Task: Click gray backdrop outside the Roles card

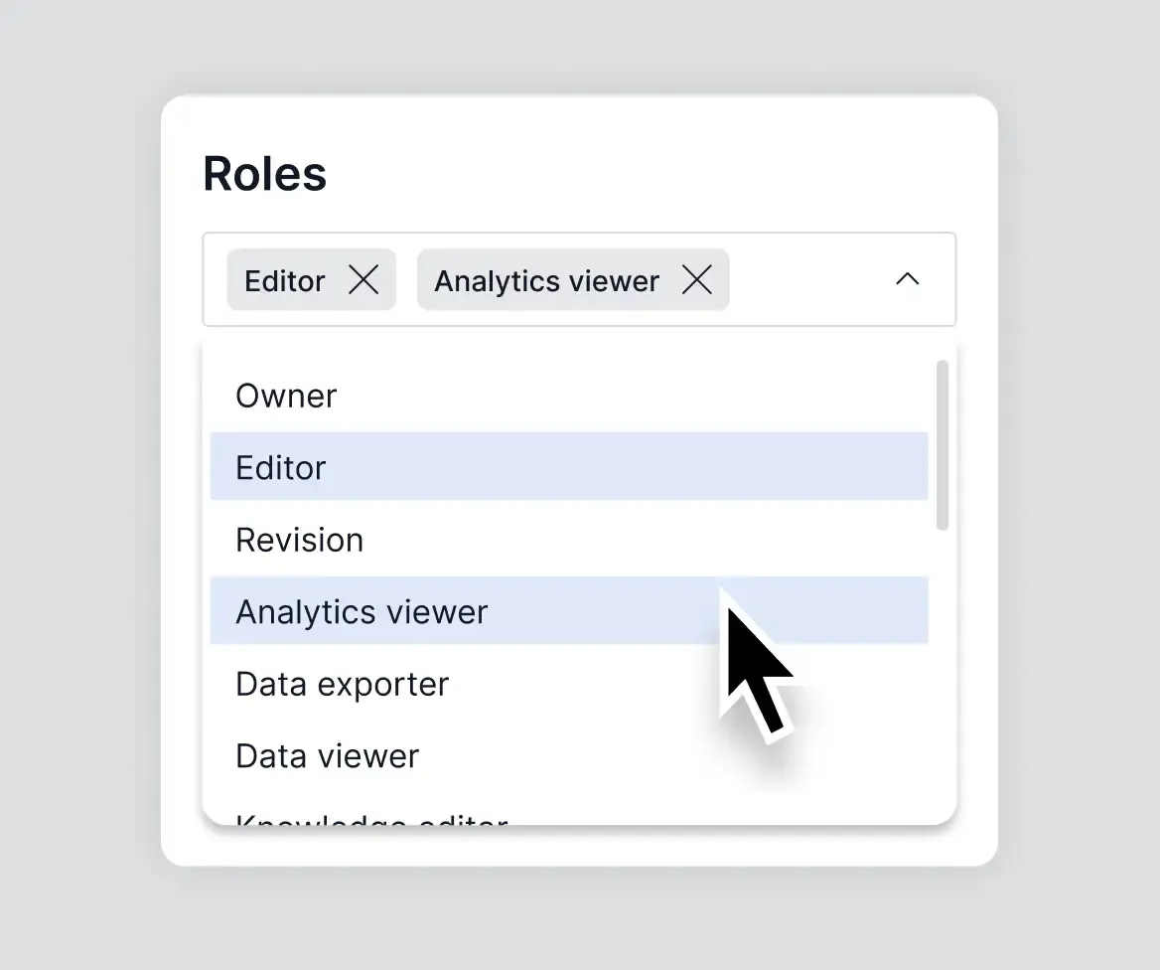Action: click(x=79, y=497)
